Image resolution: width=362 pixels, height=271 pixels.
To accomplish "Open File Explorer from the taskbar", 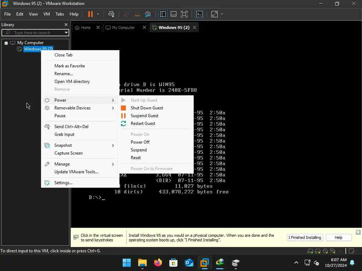I will point(142,263).
